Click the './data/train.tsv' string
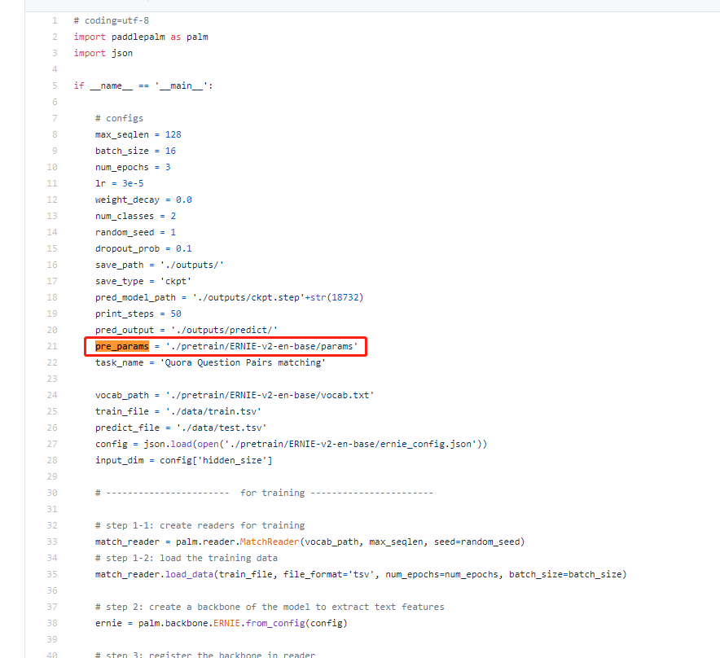This screenshot has width=720, height=658. (x=213, y=411)
